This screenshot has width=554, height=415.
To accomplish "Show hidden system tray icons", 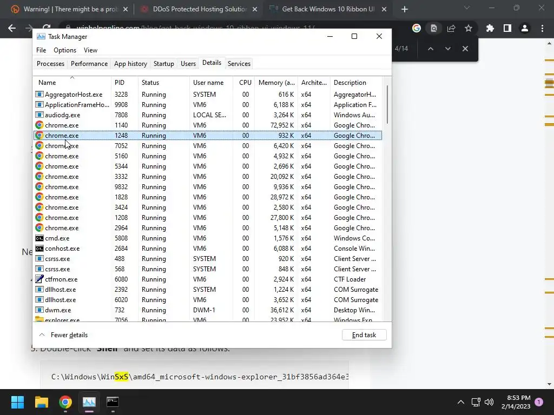I will (461, 402).
